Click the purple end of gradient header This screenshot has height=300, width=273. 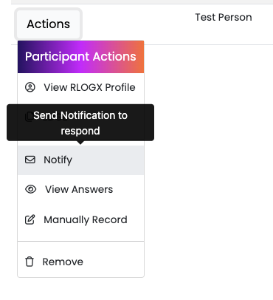21,57
